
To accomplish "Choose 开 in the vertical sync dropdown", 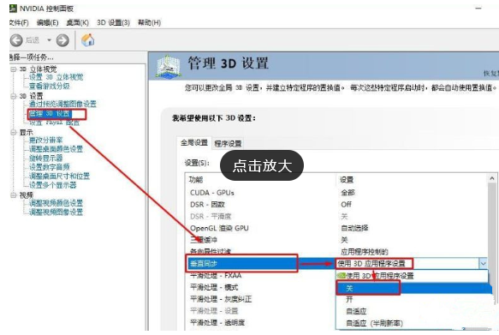I will 412,300.
